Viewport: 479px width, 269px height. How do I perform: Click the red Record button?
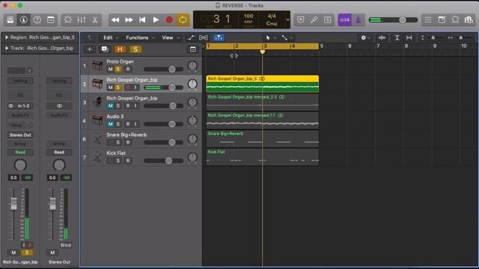click(x=169, y=20)
